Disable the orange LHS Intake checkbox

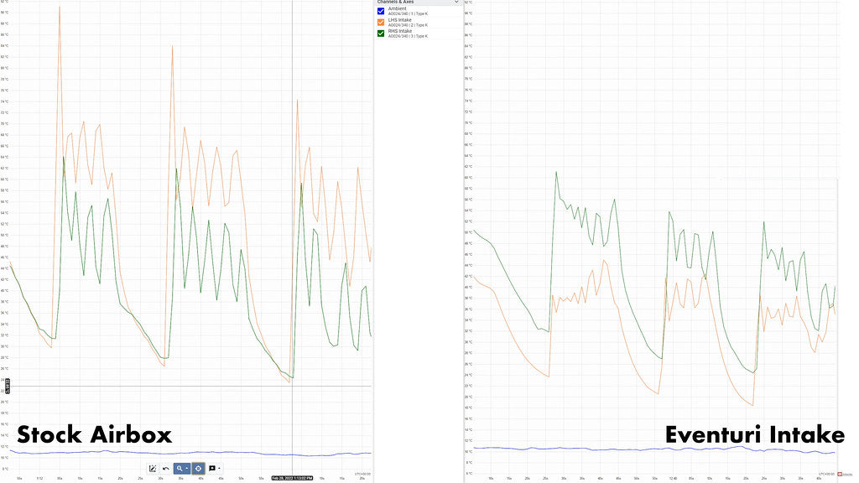[381, 23]
